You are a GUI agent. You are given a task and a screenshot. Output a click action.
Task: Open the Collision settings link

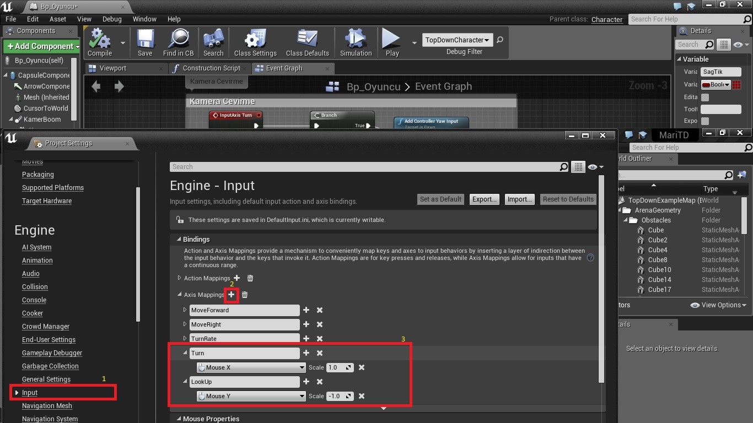tap(35, 287)
